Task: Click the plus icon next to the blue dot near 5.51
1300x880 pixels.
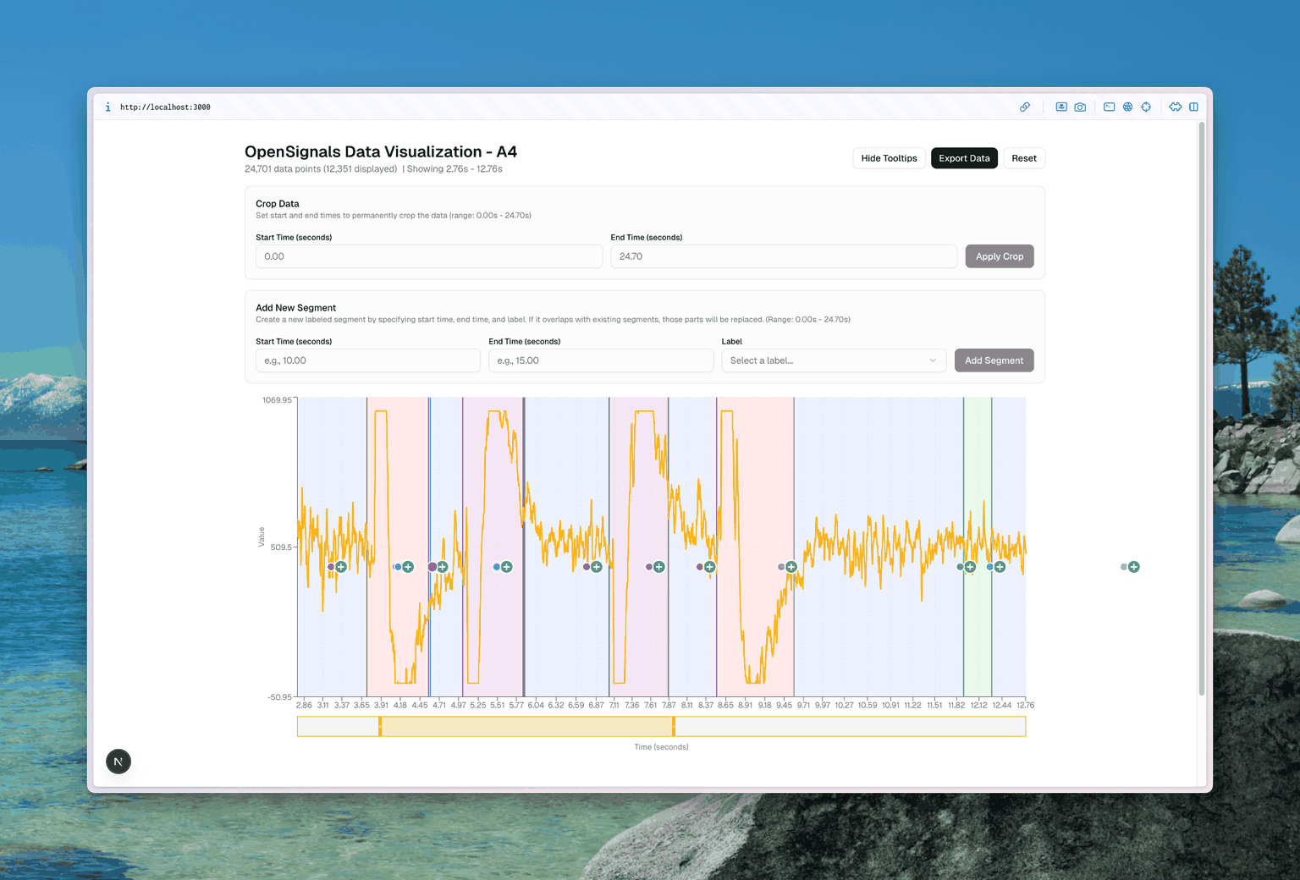Action: pos(507,567)
